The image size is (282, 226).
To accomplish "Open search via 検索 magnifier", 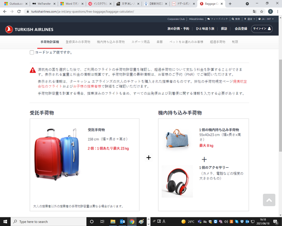I will [x=236, y=19].
